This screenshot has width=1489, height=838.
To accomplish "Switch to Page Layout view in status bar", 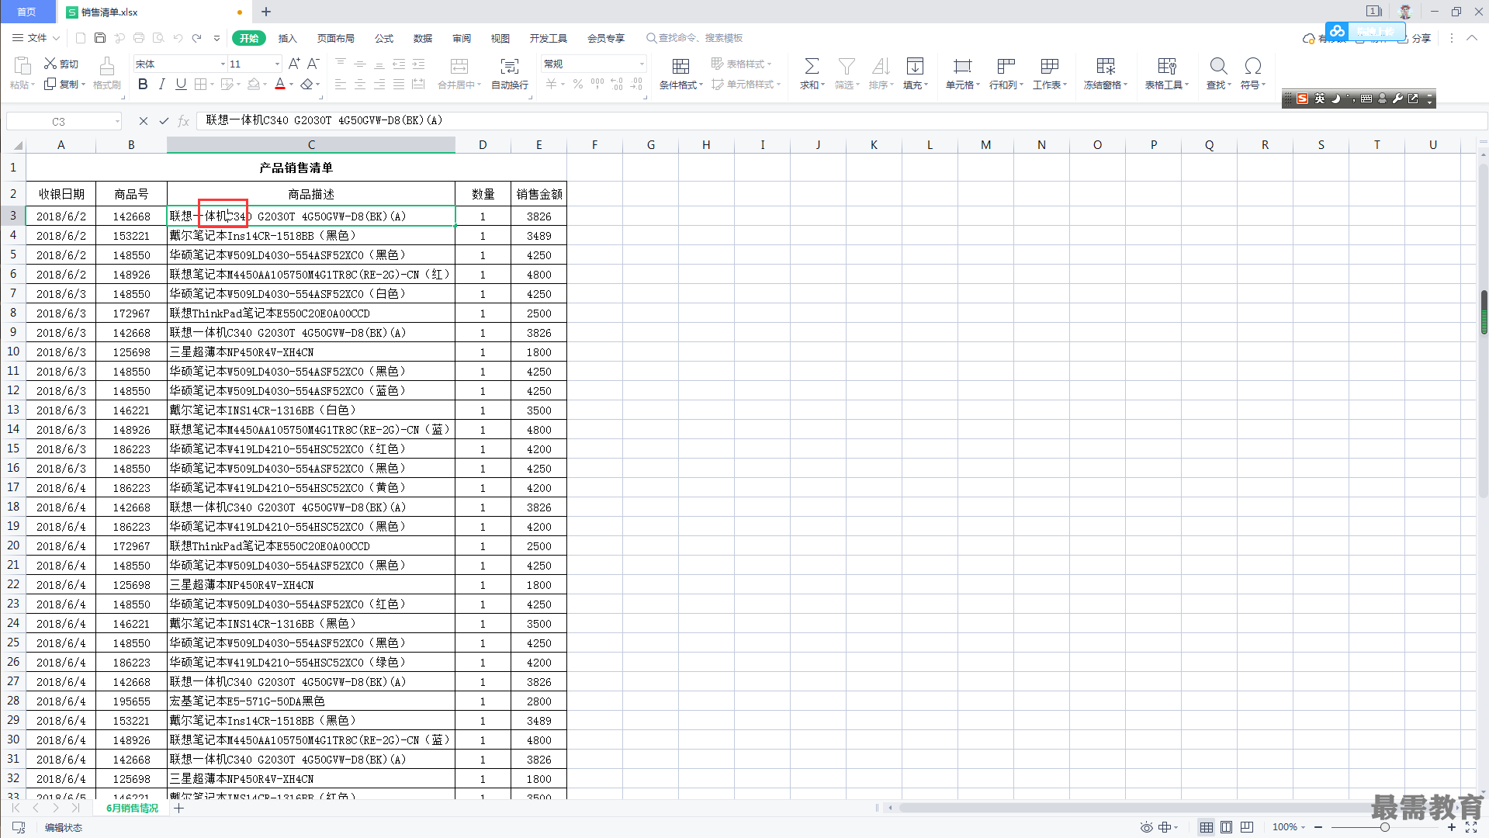I will pyautogui.click(x=1226, y=827).
